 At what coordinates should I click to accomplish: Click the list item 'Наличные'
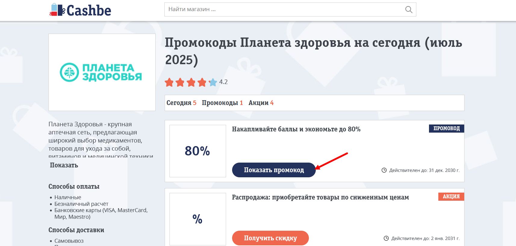[68, 197]
